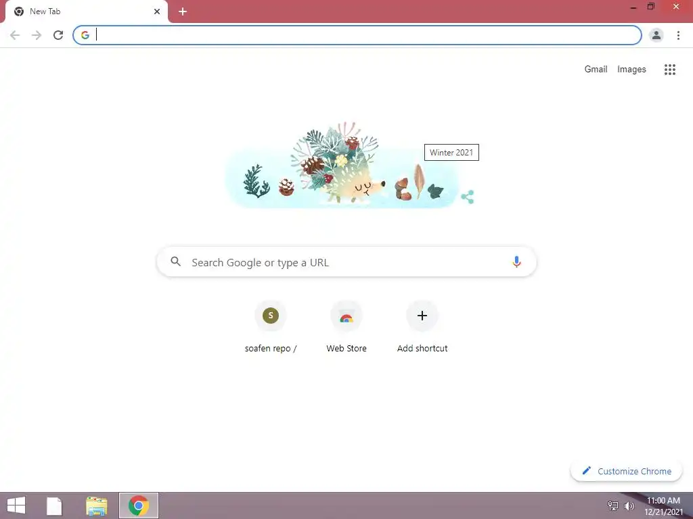693x519 pixels.
Task: Open the network tray icon
Action: click(613, 505)
